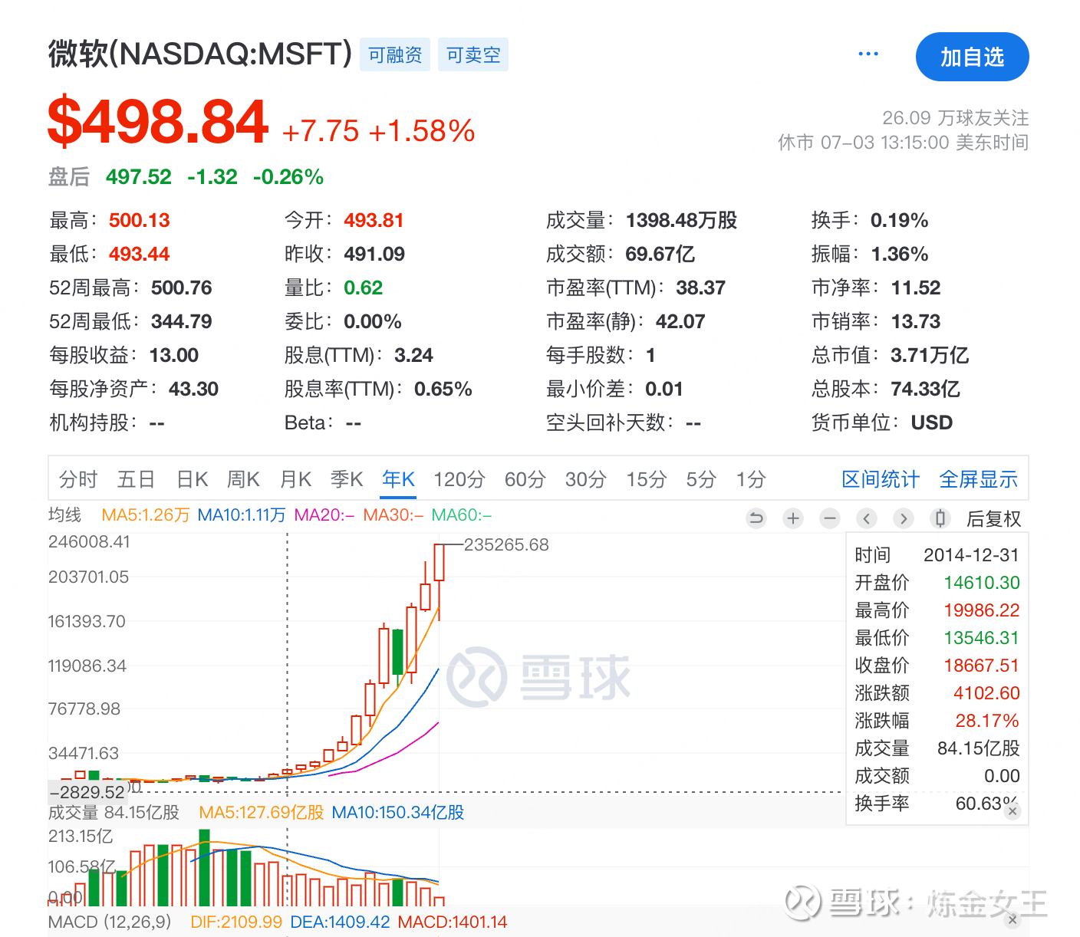The height and width of the screenshot is (937, 1080).
Task: Click the MA5:1.26万 indicator label
Action: [x=146, y=515]
